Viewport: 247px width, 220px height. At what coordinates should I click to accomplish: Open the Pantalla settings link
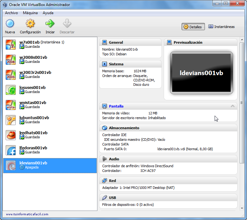point(116,106)
